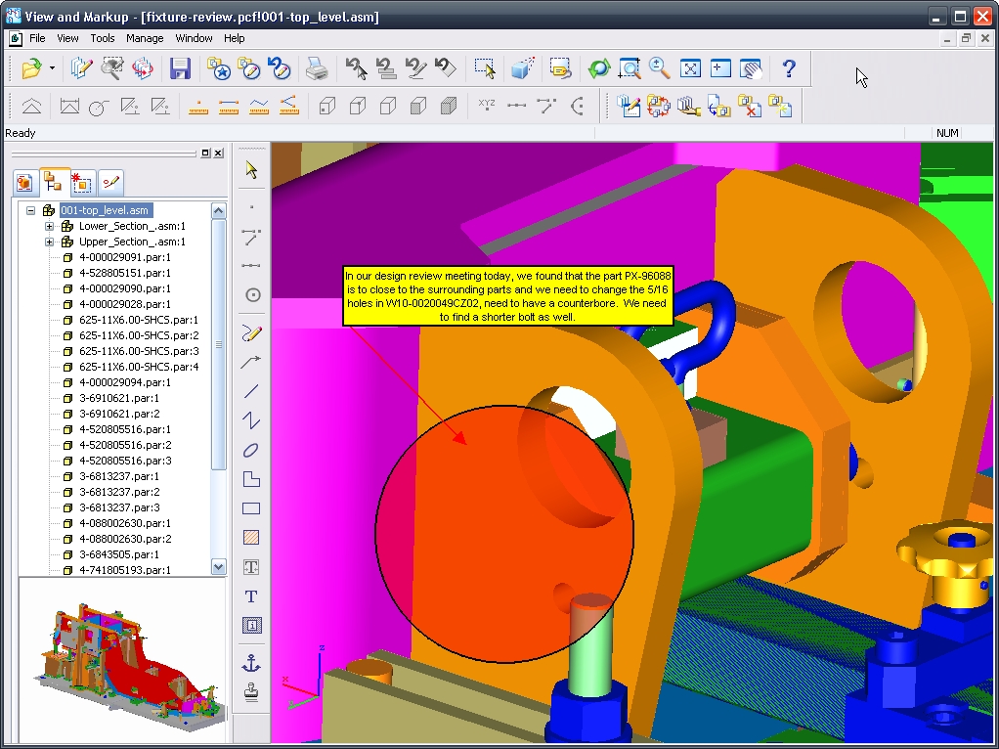999x749 pixels.
Task: Click the folder with blue star icon
Action: click(219, 68)
